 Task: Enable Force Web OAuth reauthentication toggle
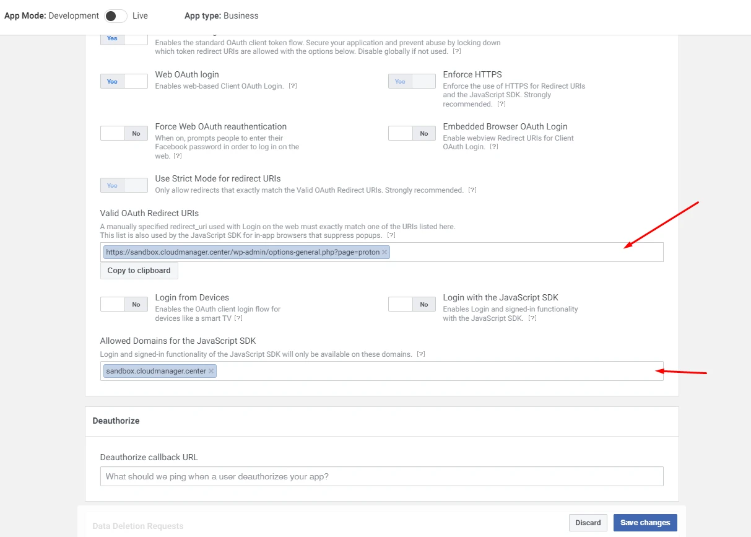tap(124, 133)
